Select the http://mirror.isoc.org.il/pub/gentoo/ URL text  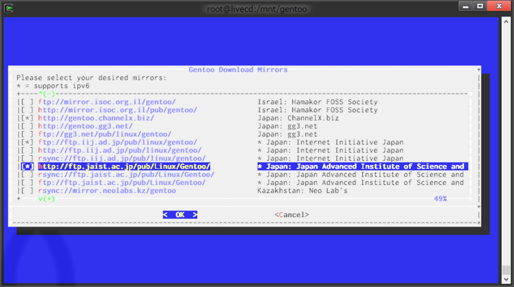[x=118, y=110]
